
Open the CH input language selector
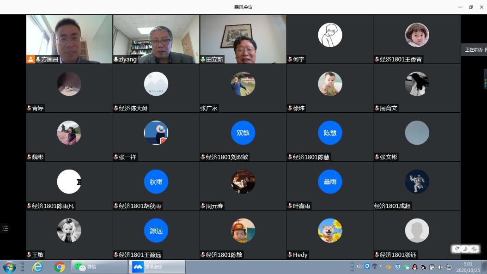359,267
